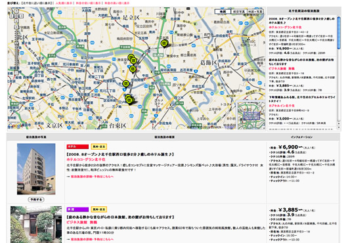Click the Google logo on the map
The height and width of the screenshot is (243, 348).
[x=15, y=126]
